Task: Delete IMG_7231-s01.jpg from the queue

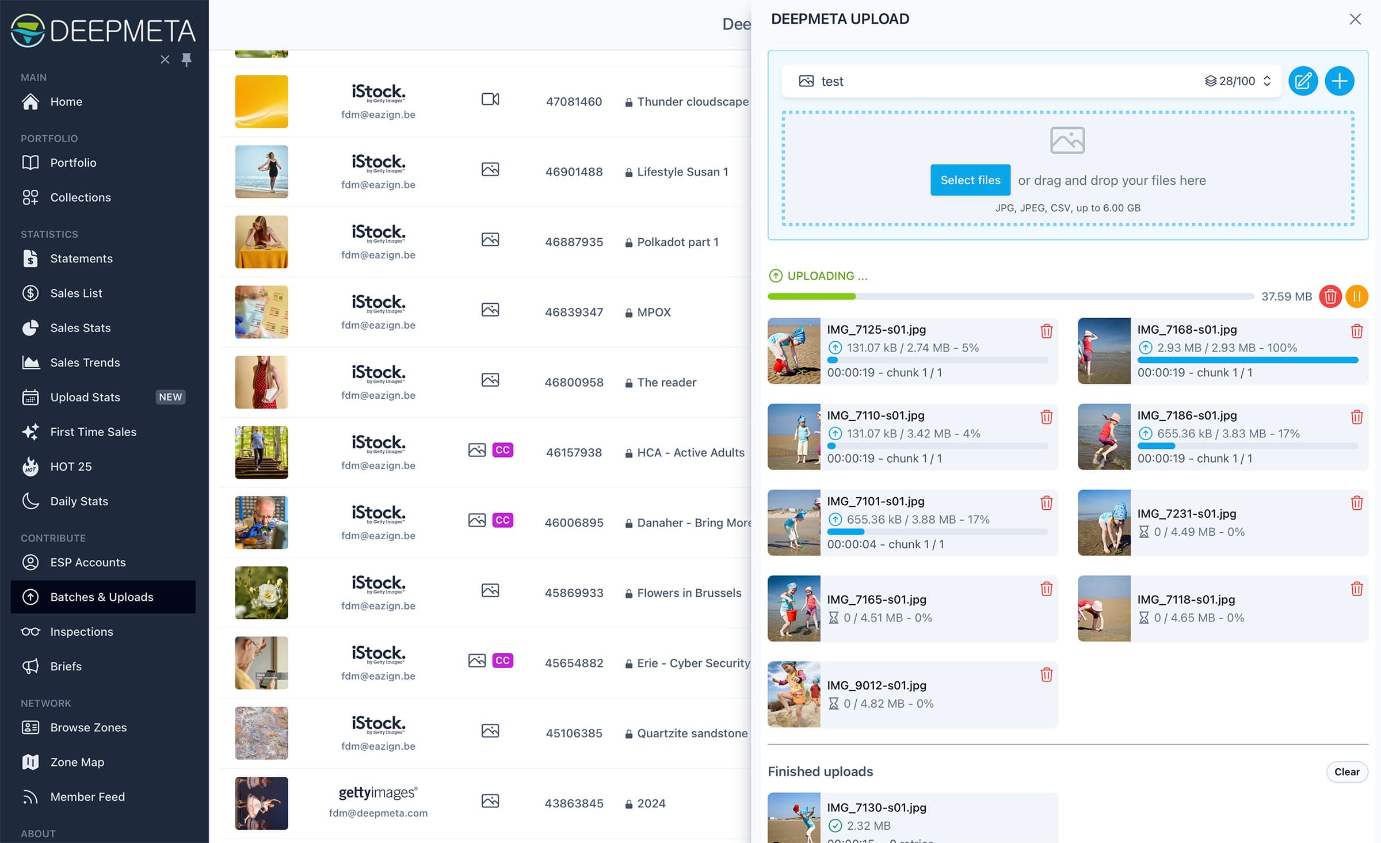Action: tap(1356, 503)
